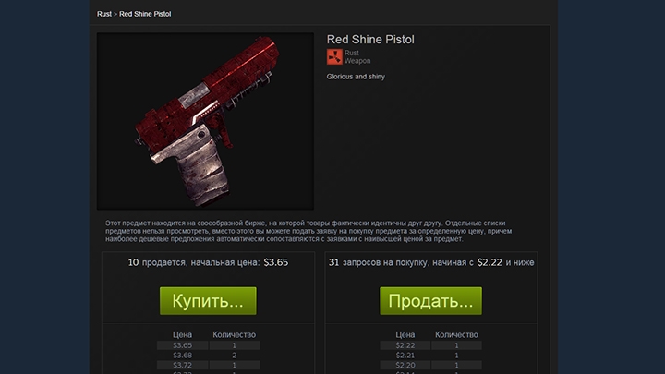This screenshot has width=665, height=374.
Task: Click the Rust game icon
Action: pos(334,57)
